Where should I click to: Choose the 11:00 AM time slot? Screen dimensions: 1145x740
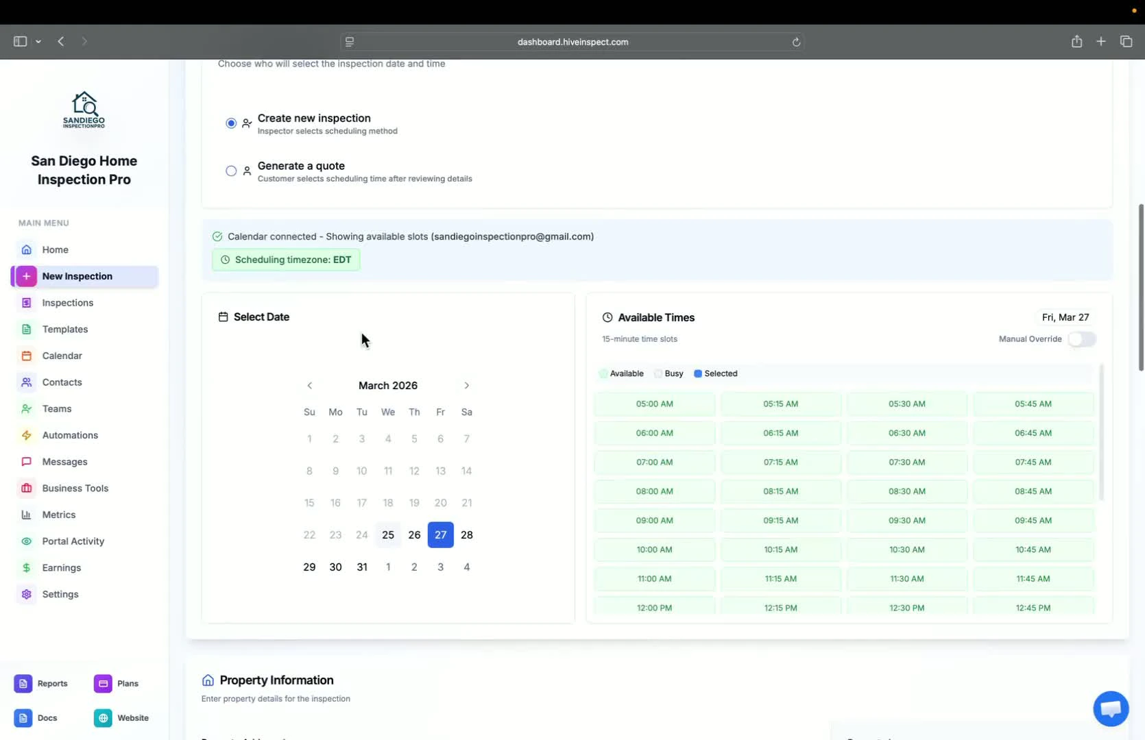tap(654, 579)
